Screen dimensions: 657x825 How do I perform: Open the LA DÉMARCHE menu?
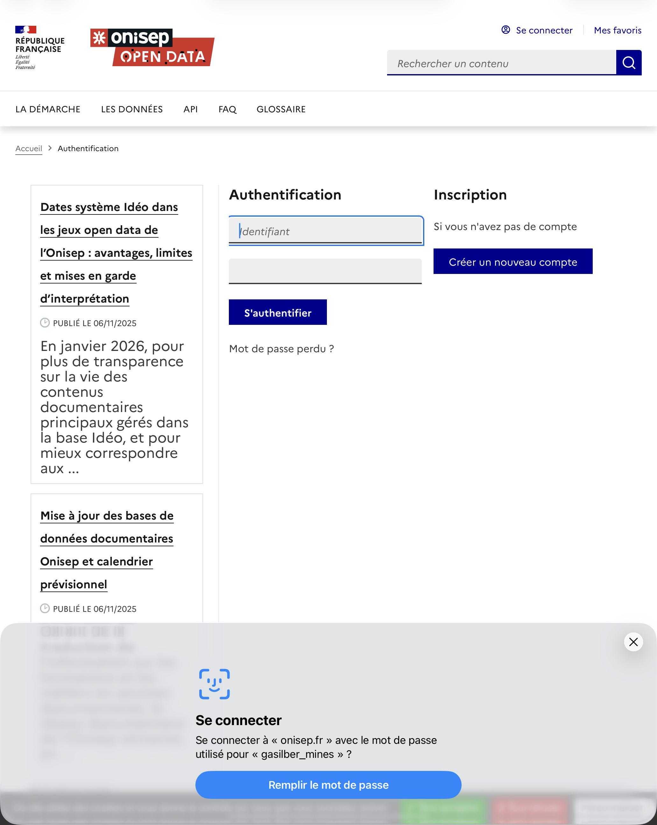click(x=48, y=109)
